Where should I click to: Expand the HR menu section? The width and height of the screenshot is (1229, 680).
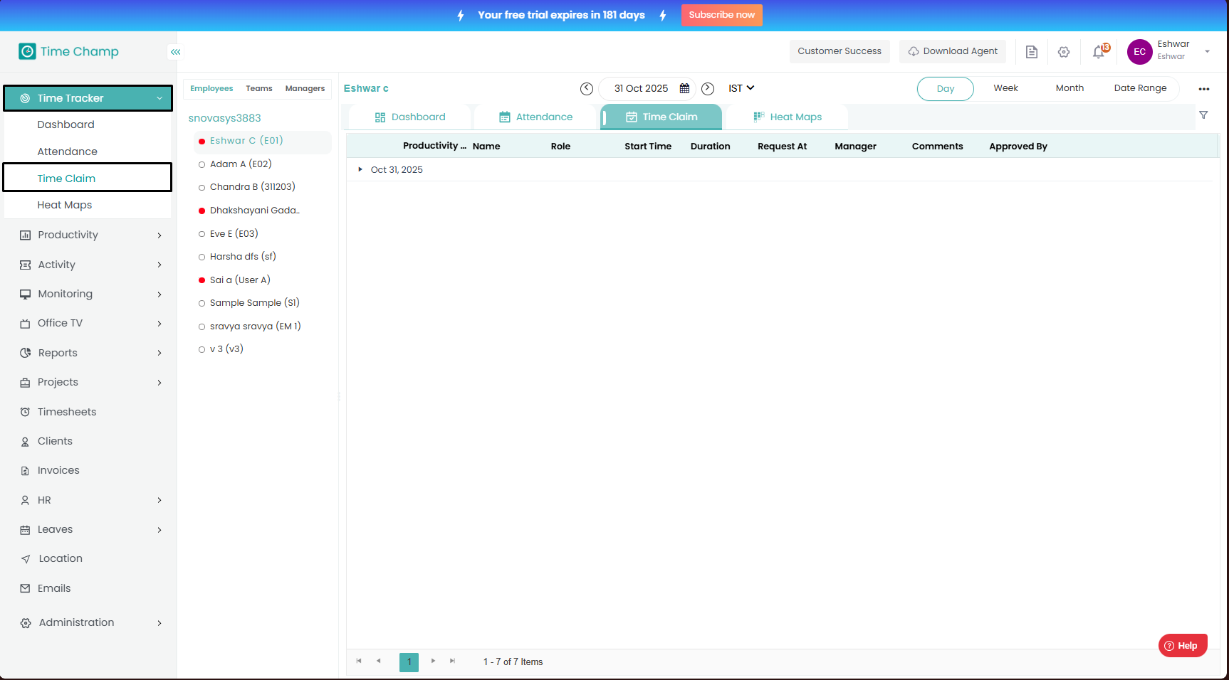pyautogui.click(x=159, y=500)
